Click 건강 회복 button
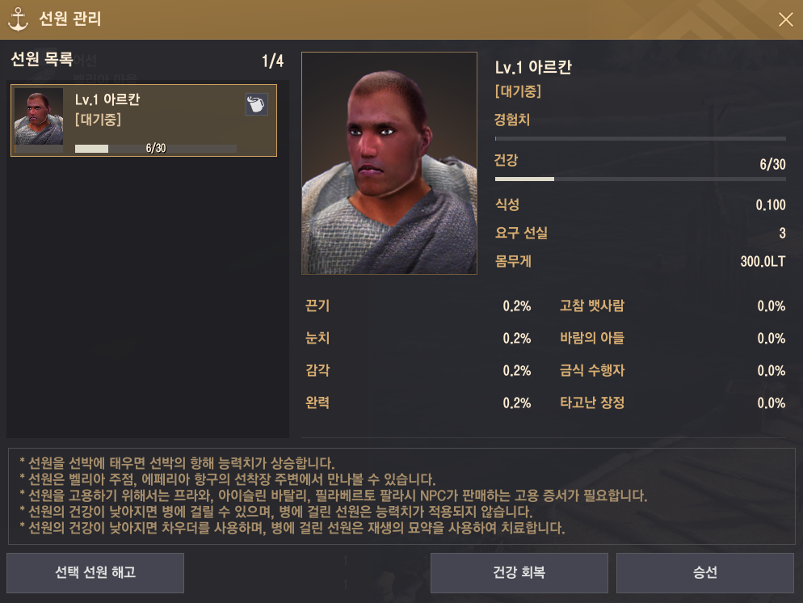Image resolution: width=803 pixels, height=603 pixels. pyautogui.click(x=519, y=572)
